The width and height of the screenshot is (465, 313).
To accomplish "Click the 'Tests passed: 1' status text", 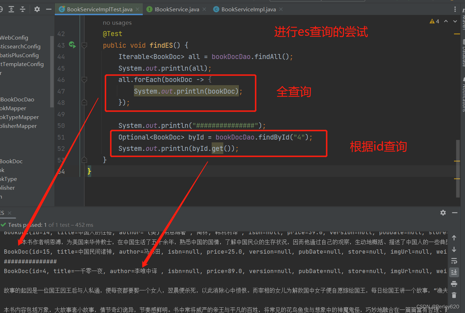I will coord(28,225).
